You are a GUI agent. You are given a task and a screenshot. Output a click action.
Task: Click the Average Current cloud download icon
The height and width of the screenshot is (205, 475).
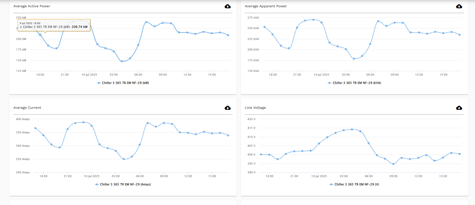pyautogui.click(x=227, y=108)
